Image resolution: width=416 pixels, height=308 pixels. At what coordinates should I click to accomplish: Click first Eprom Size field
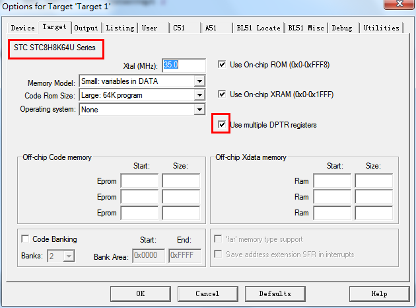click(181, 181)
